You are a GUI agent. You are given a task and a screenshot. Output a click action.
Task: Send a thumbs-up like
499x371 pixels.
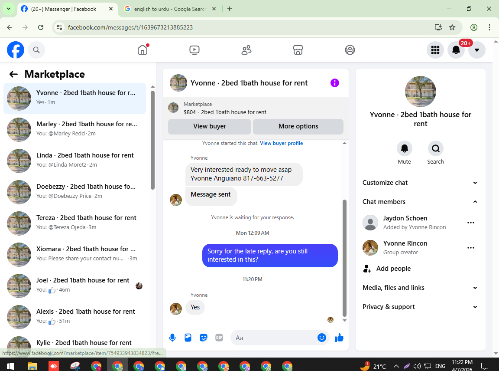click(x=339, y=338)
